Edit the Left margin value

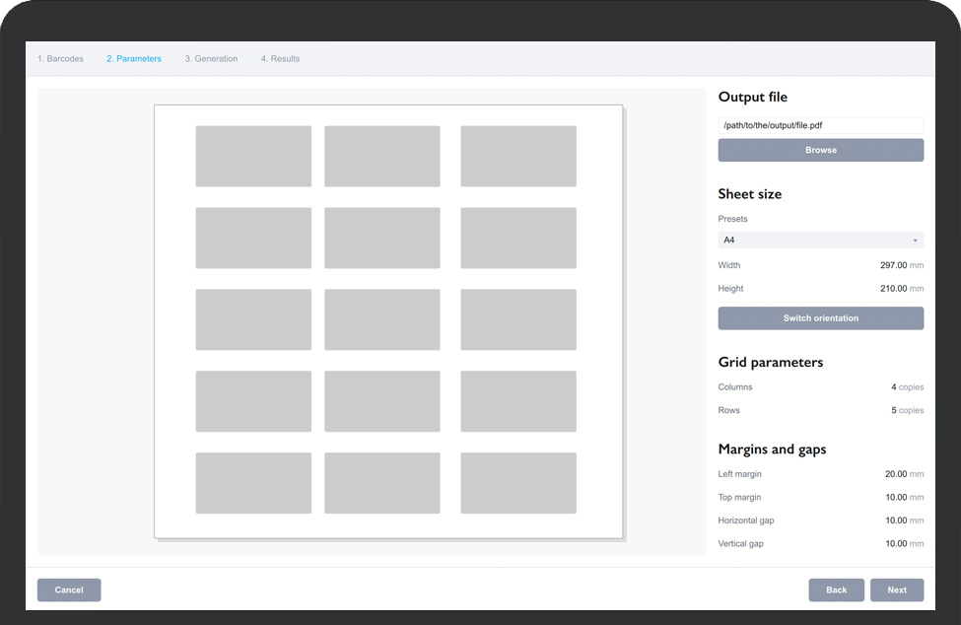[895, 474]
